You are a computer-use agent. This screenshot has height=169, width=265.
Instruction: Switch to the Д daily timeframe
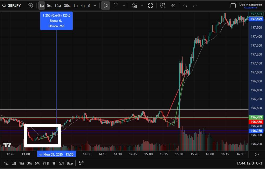[89, 6]
